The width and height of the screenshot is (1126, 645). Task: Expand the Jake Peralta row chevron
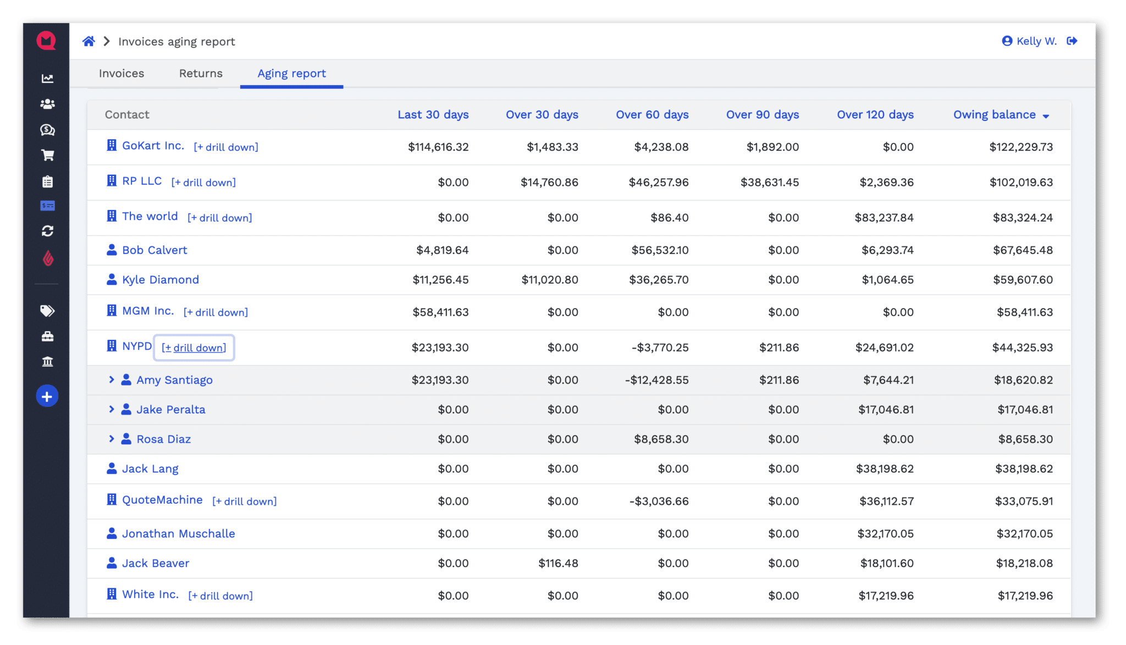click(x=111, y=409)
